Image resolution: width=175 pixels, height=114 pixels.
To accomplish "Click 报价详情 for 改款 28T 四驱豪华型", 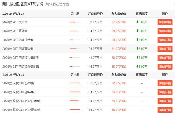I will pos(165,110).
